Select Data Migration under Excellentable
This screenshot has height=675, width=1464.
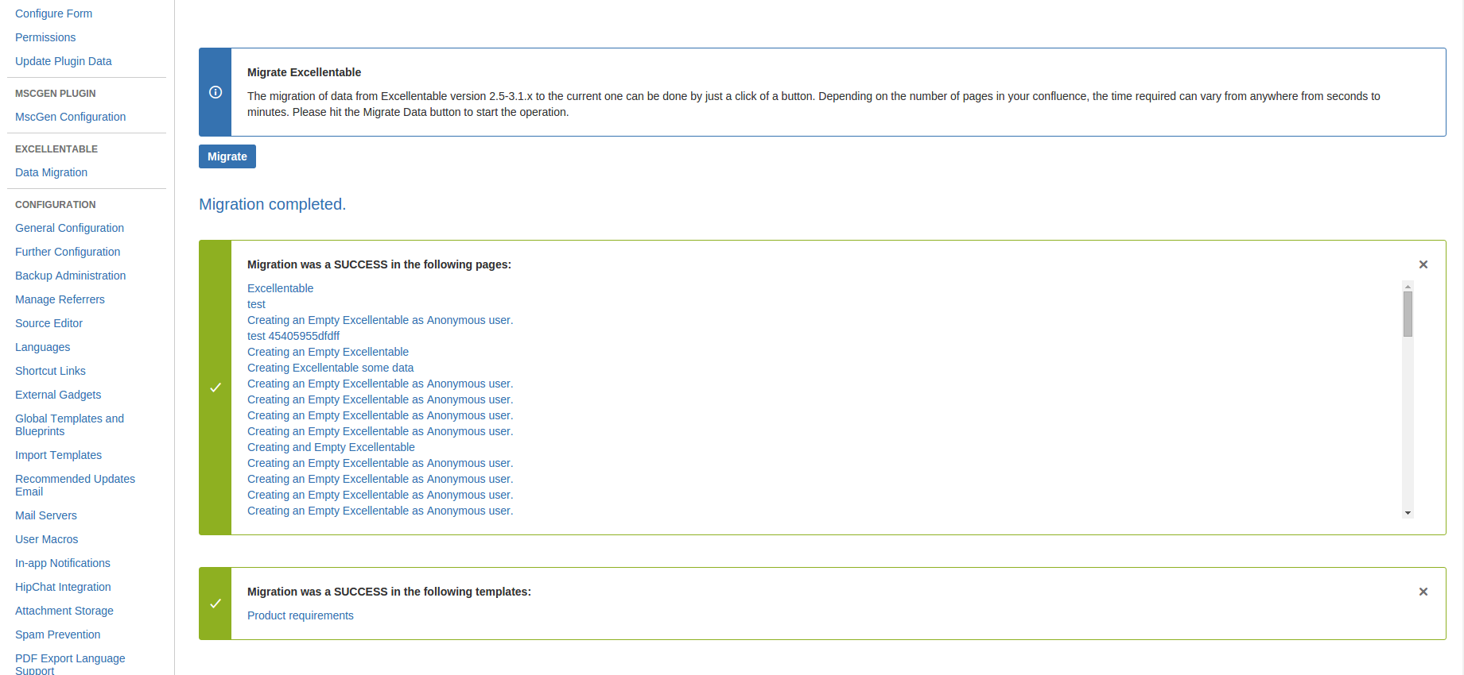click(51, 172)
